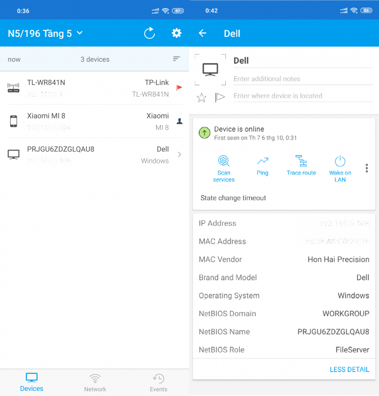The height and width of the screenshot is (396, 379).
Task: Select PRJGU6ZDZGLQAU8 desktop device icon
Action: point(13,154)
